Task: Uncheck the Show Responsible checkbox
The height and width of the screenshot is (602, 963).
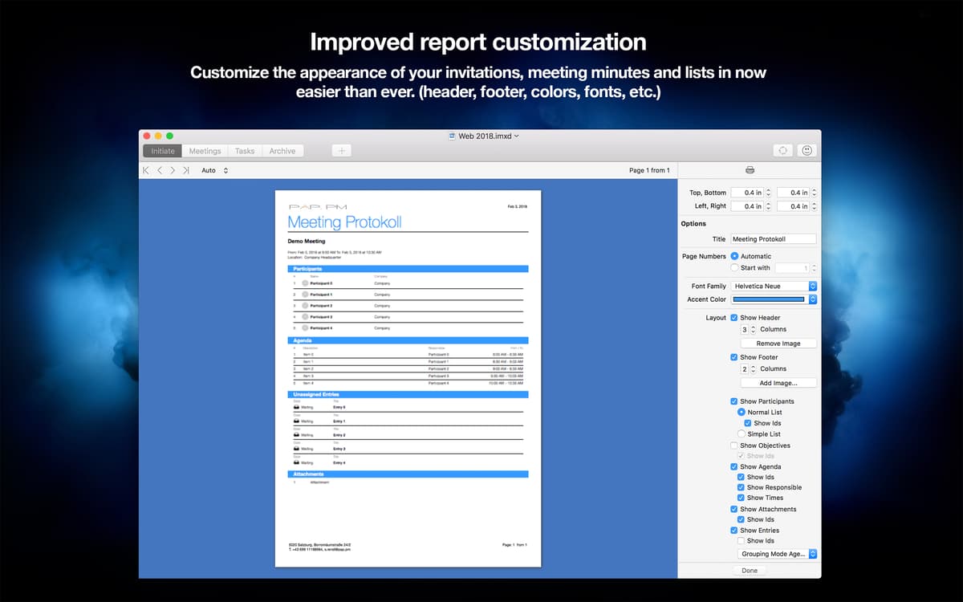Action: tap(741, 487)
